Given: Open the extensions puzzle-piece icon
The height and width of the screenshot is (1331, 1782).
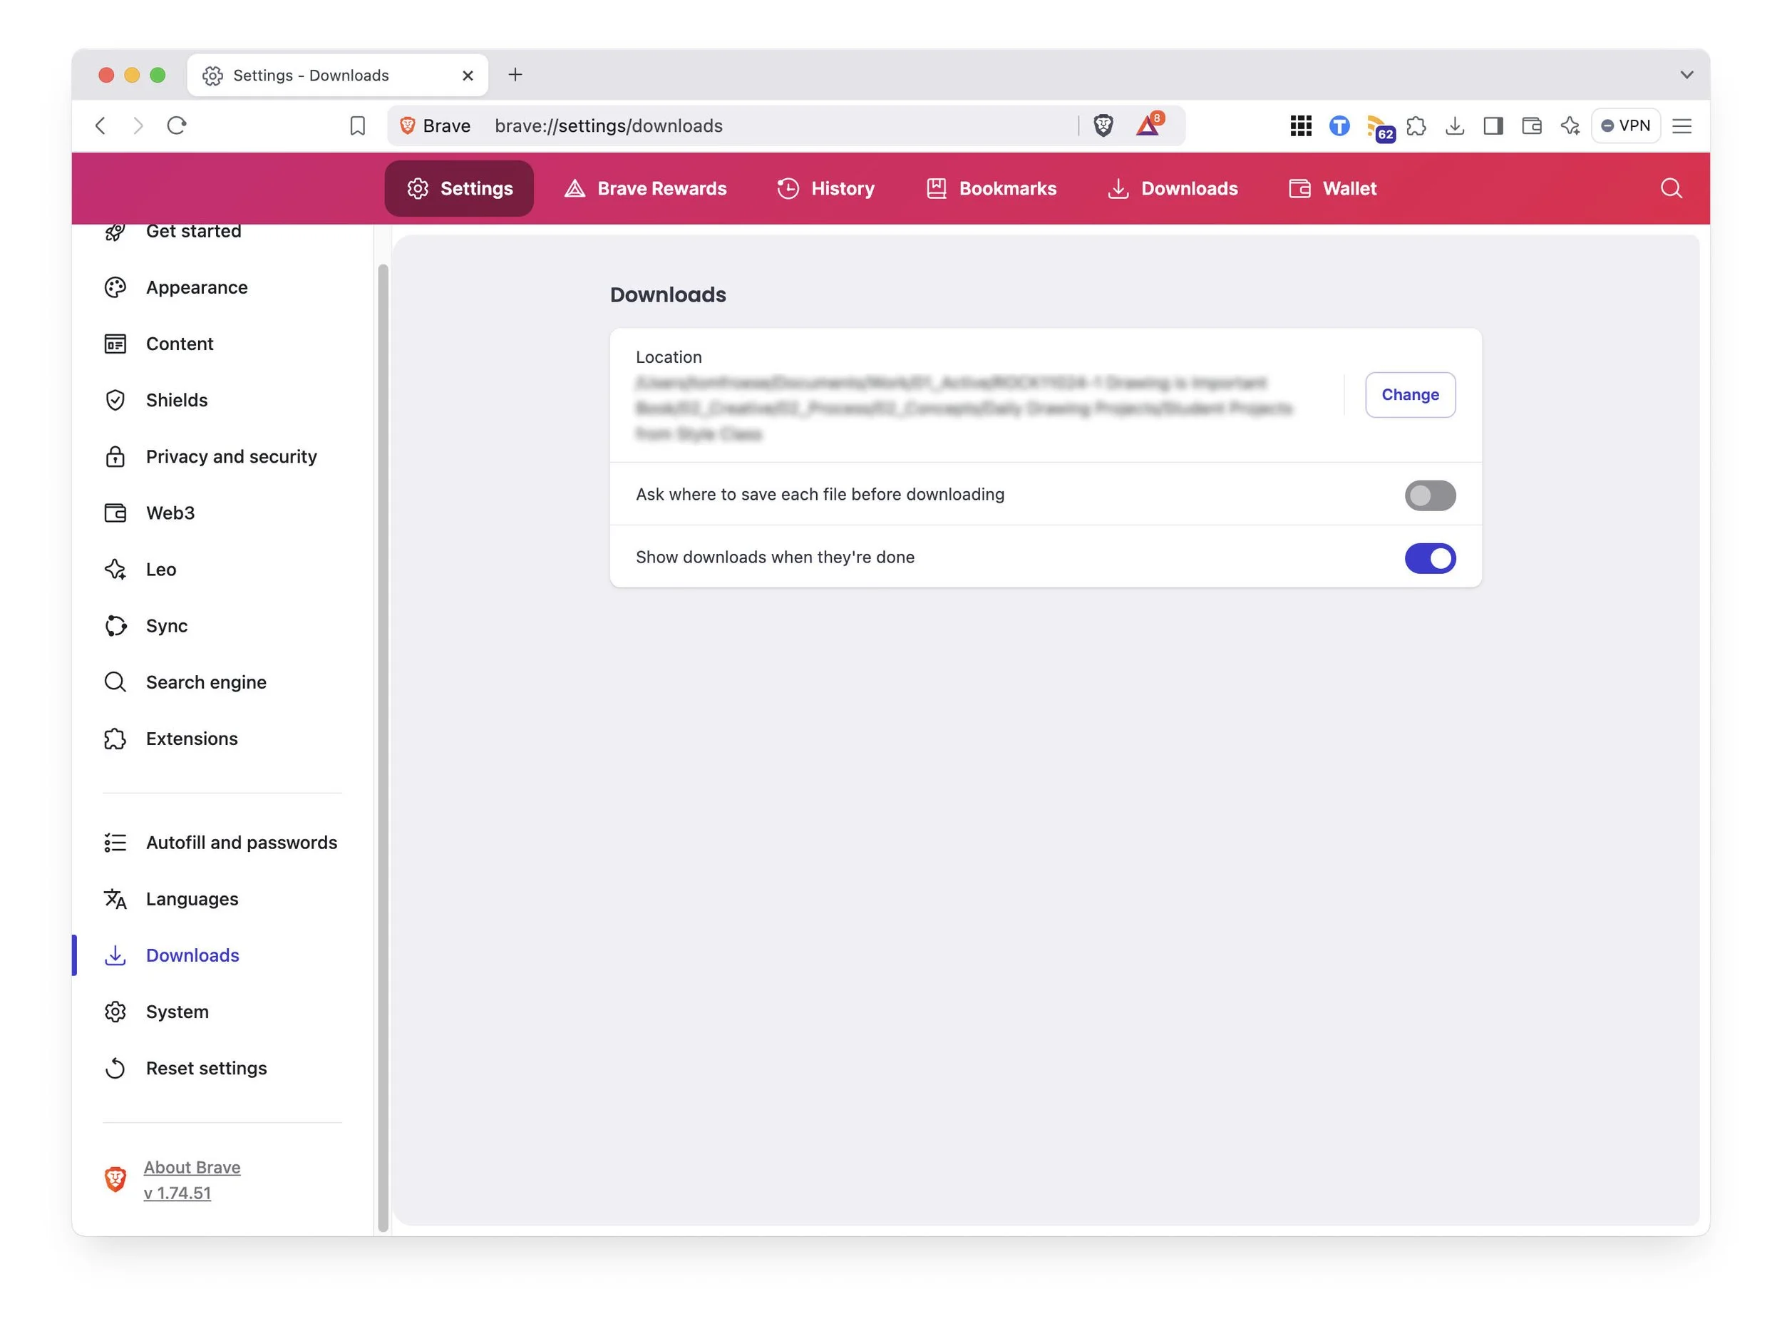Looking at the screenshot, I should tap(1416, 125).
